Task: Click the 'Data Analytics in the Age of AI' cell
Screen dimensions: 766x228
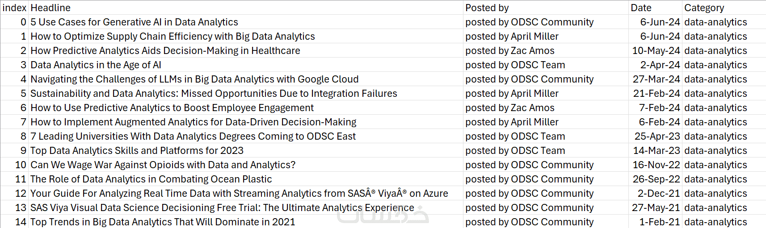Action: coord(96,65)
